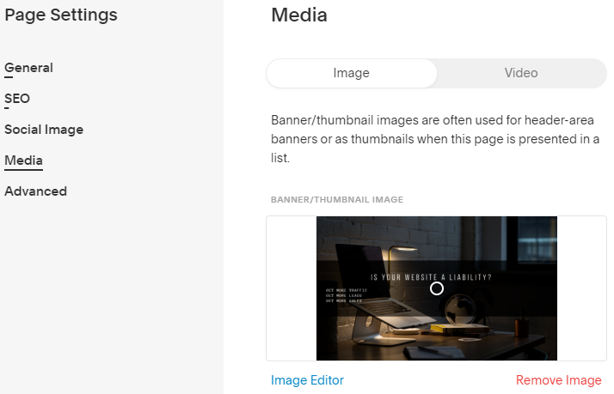614x394 pixels.
Task: Open the Image Editor link
Action: [307, 380]
